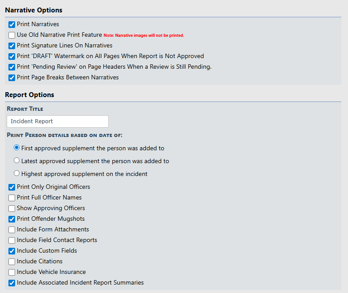
Task: Enable Print Full Officer Names
Action: pos(12,198)
